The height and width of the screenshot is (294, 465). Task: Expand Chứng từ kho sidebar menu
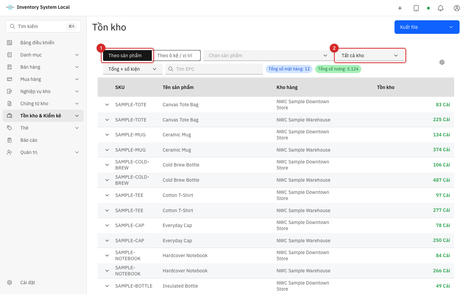click(x=43, y=104)
